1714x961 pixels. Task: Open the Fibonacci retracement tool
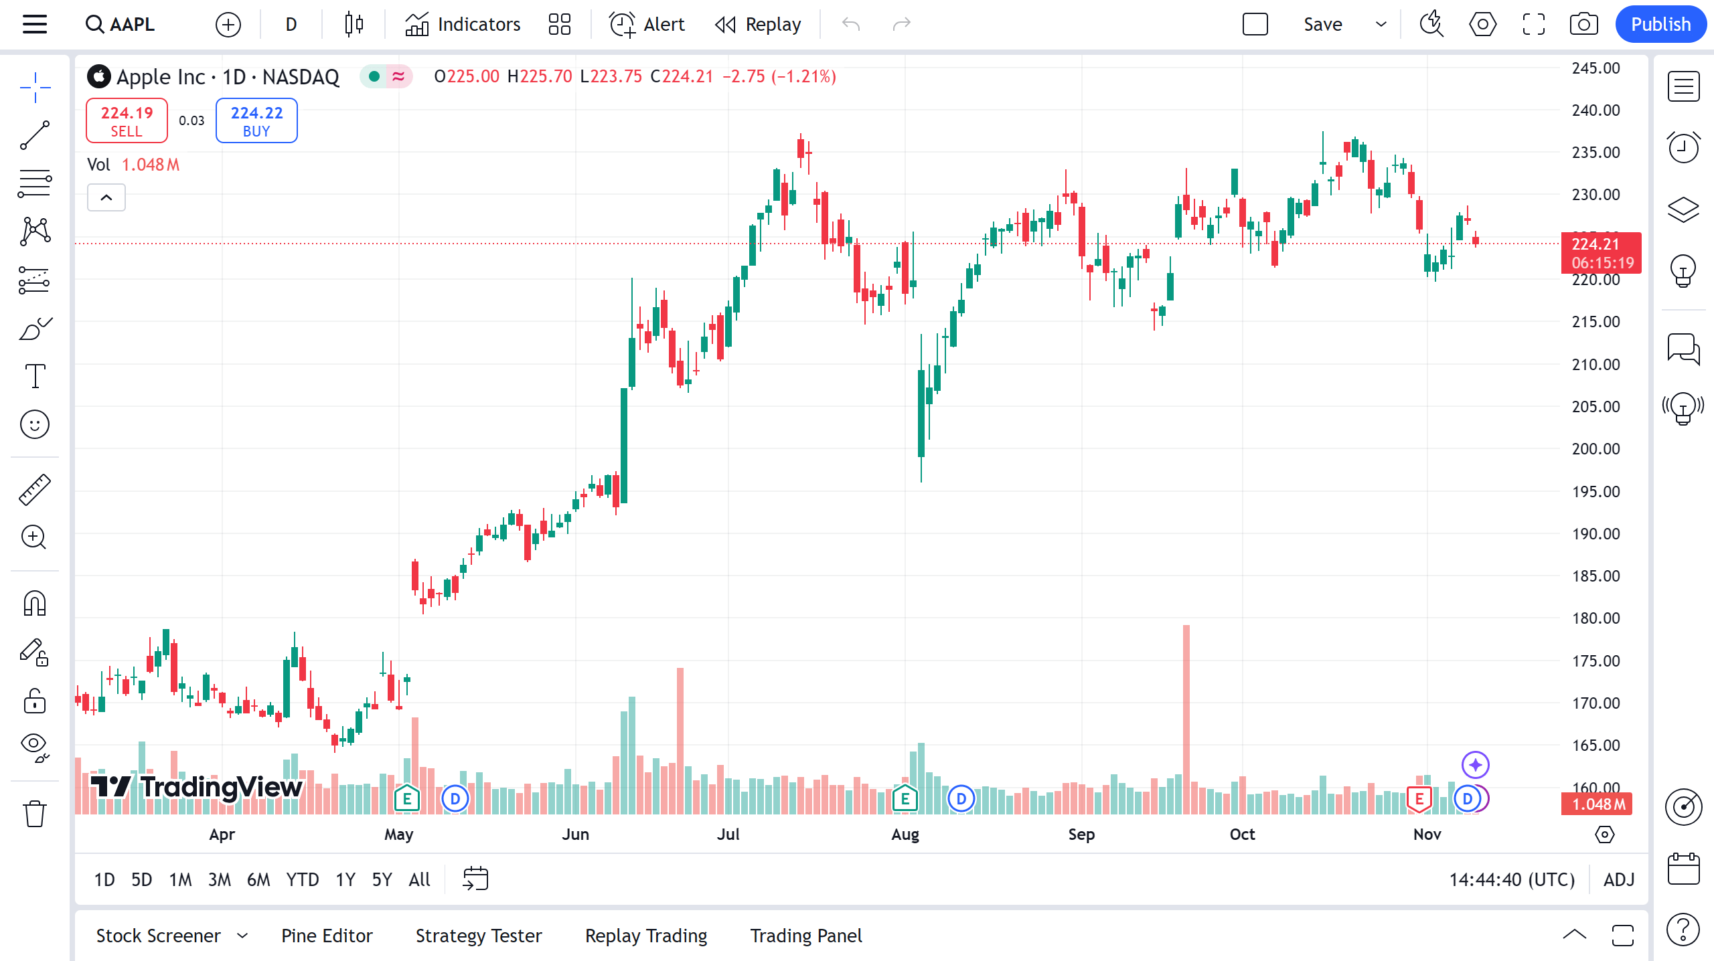35,183
